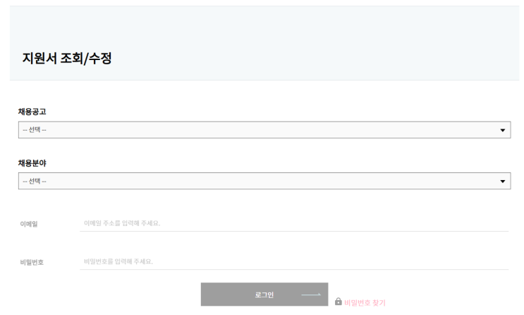Open the 비밀번호 찾기 link
The image size is (524, 315).
(x=365, y=302)
